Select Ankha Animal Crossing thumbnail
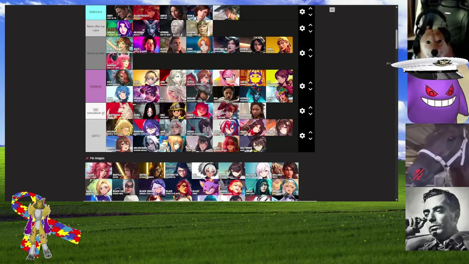 coord(253,78)
